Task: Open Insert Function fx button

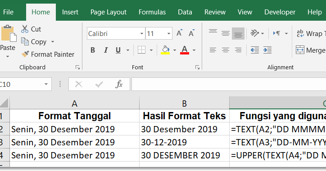Action: pyautogui.click(x=119, y=84)
